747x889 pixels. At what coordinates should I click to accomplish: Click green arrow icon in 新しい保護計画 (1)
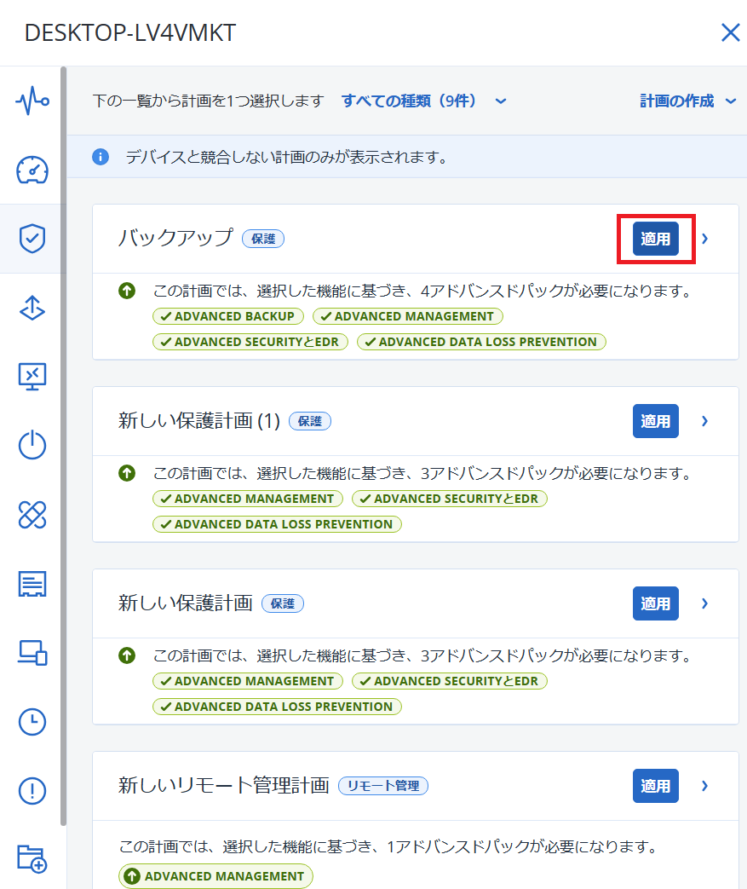pos(127,473)
